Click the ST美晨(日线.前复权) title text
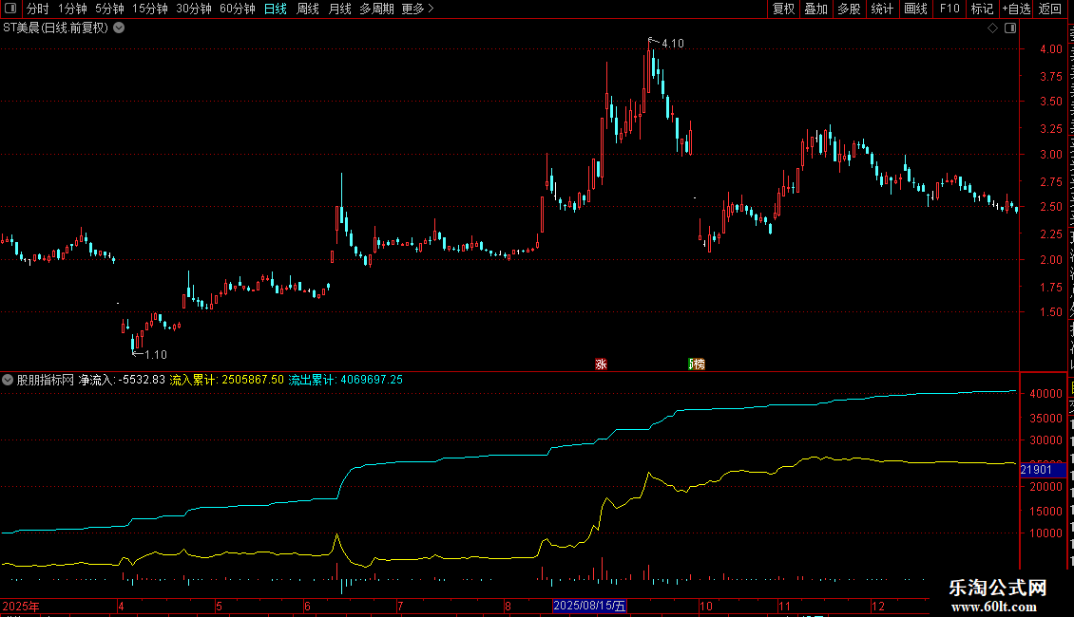 click(x=55, y=28)
